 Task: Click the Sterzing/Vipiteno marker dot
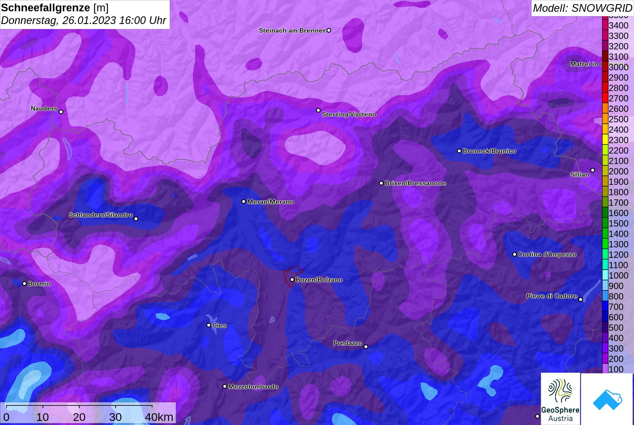[318, 110]
